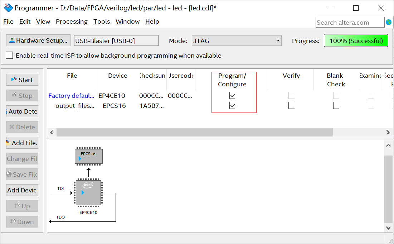Click Add File button
394x244 pixels.
[x=22, y=143]
